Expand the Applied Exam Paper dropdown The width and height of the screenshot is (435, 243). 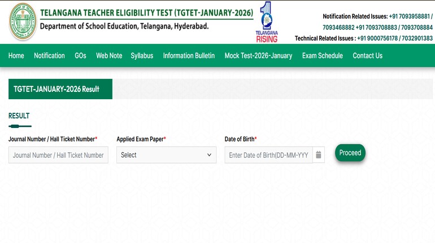click(167, 155)
